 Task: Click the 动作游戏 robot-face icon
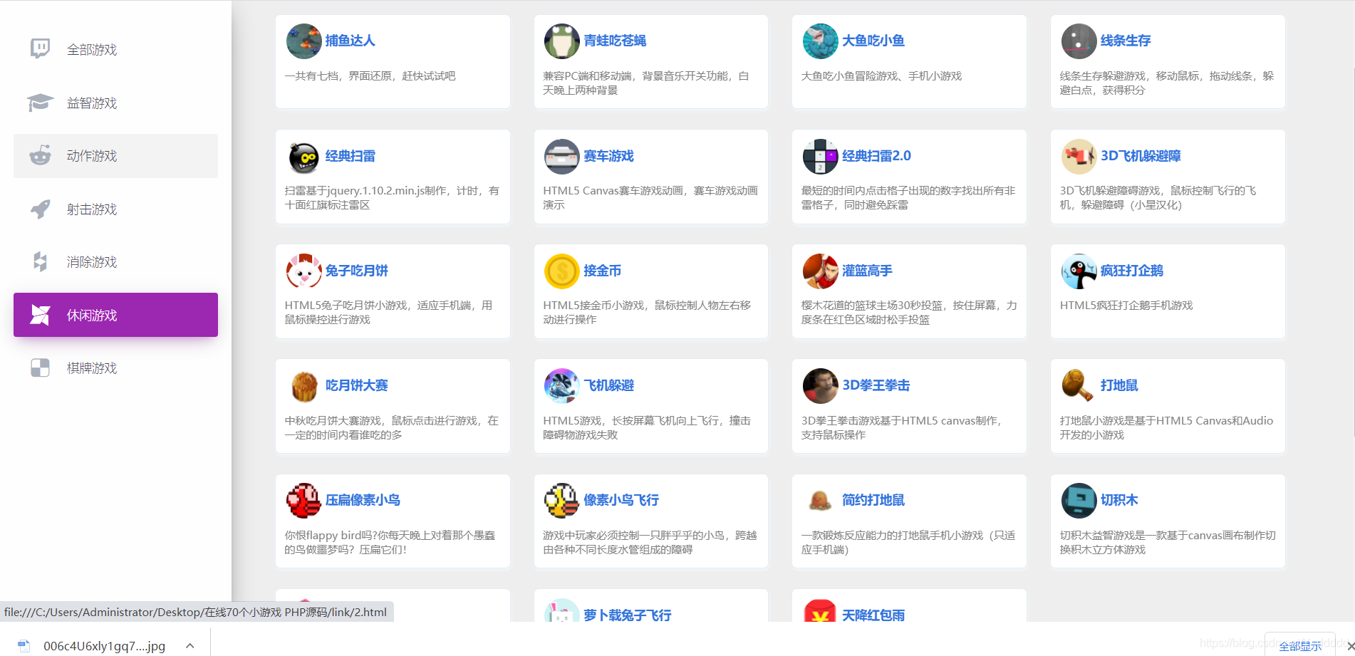40,155
